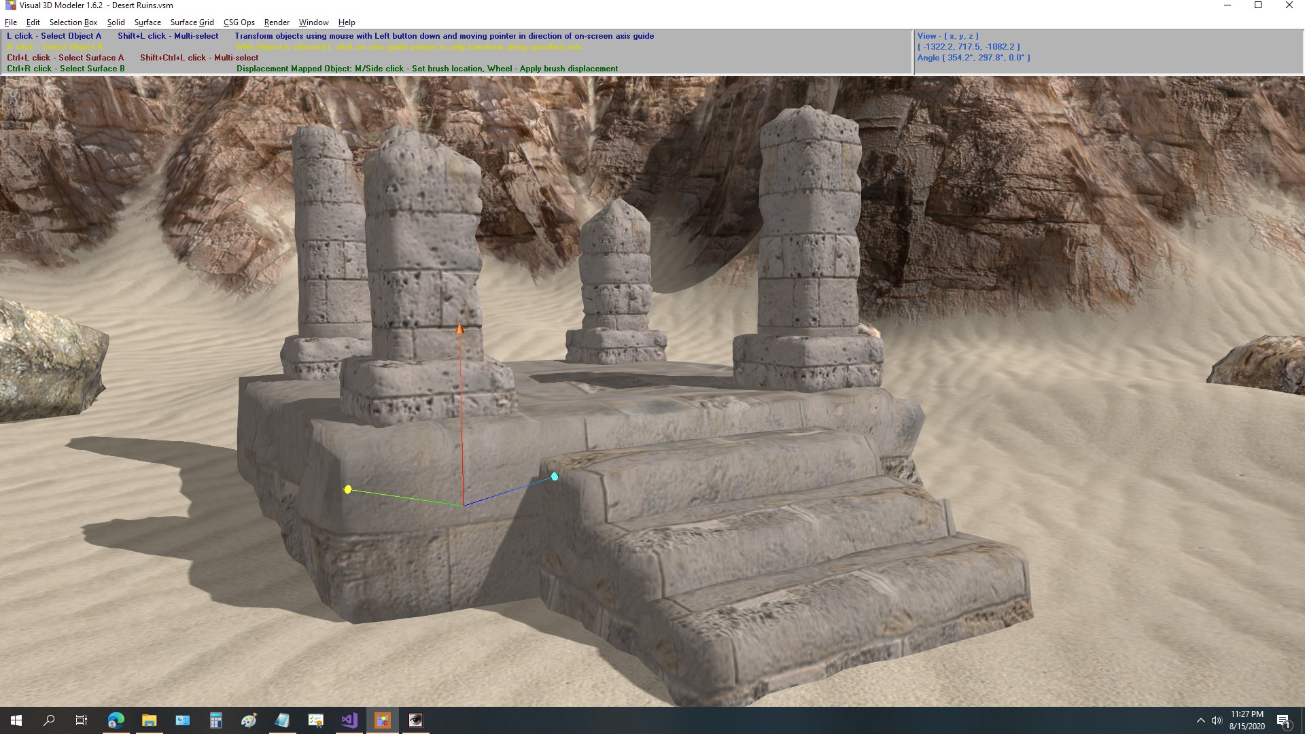The height and width of the screenshot is (734, 1305).
Task: Open the Window menu
Action: coord(313,22)
